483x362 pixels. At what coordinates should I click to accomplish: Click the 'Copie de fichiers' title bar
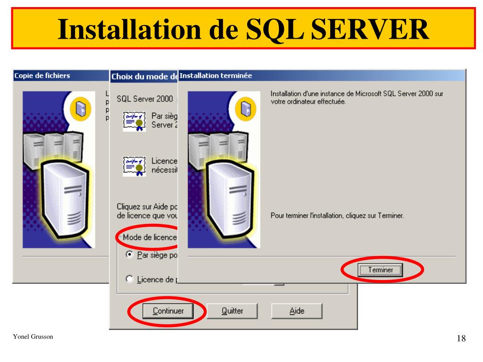pyautogui.click(x=61, y=76)
